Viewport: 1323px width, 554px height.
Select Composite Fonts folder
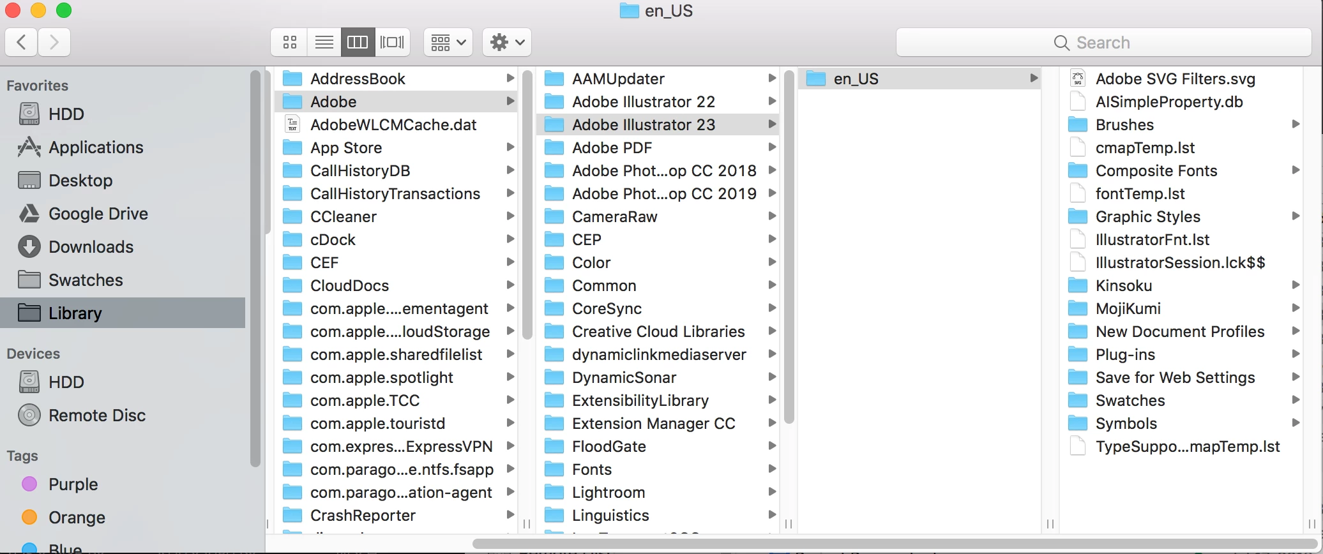click(x=1181, y=170)
